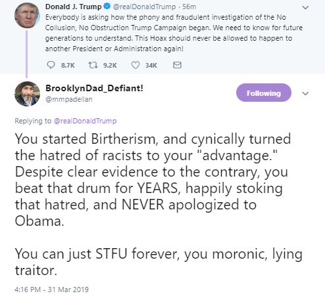The width and height of the screenshot is (325, 300).
Task: Open the @realDonaldTrump handle in header
Action: click(144, 7)
